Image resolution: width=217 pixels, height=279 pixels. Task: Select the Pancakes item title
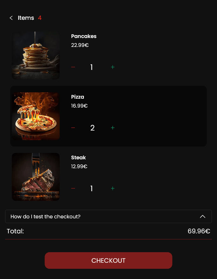point(84,36)
